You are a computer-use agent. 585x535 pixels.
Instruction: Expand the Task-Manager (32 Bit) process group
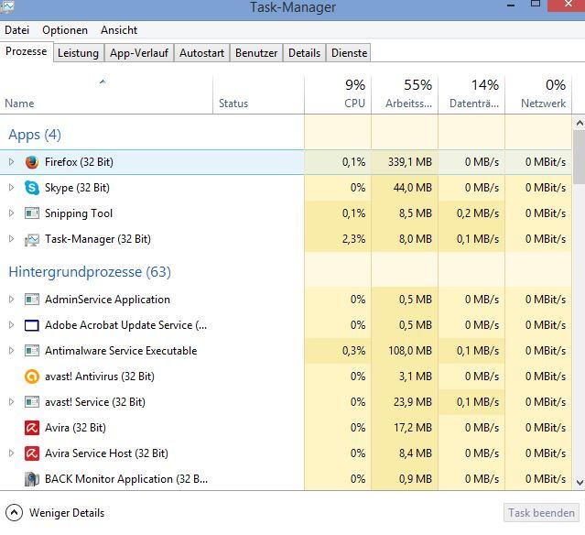[x=11, y=238]
